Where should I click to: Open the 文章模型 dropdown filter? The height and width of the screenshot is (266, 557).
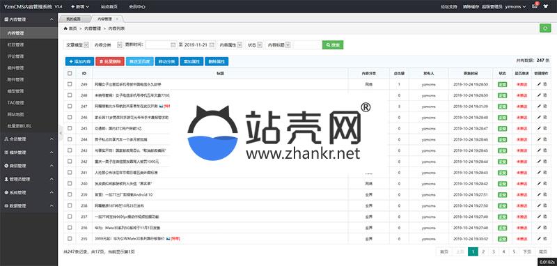point(77,45)
